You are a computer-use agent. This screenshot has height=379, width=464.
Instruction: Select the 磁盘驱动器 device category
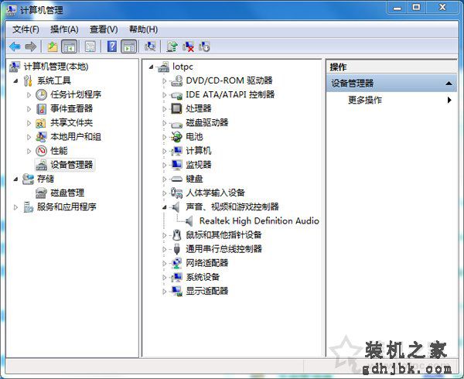point(206,122)
